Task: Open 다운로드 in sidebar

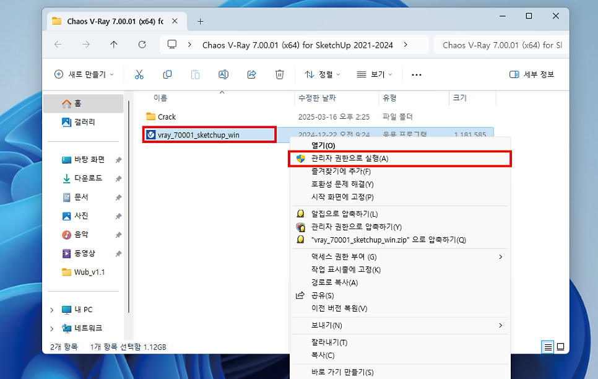Action: click(x=84, y=178)
